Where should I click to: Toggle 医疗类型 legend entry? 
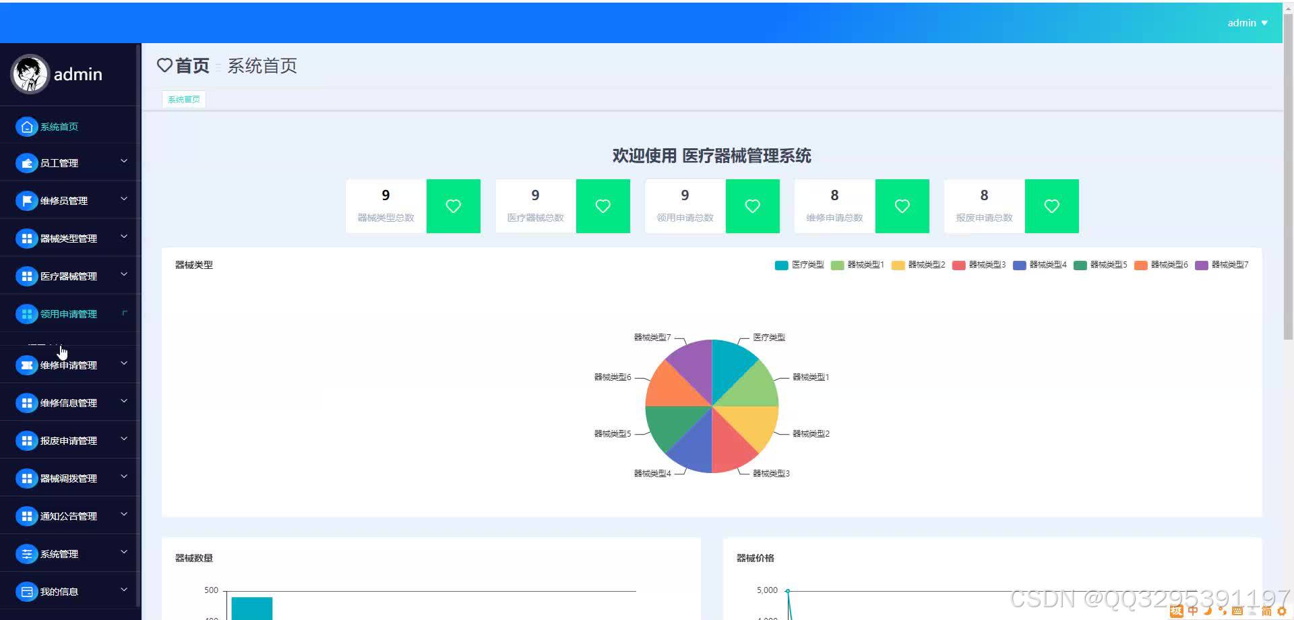tap(799, 265)
